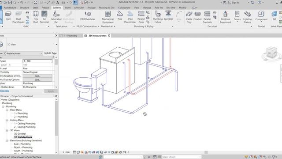
Task: Select the Electrical Equipment tool
Action: tap(225, 17)
